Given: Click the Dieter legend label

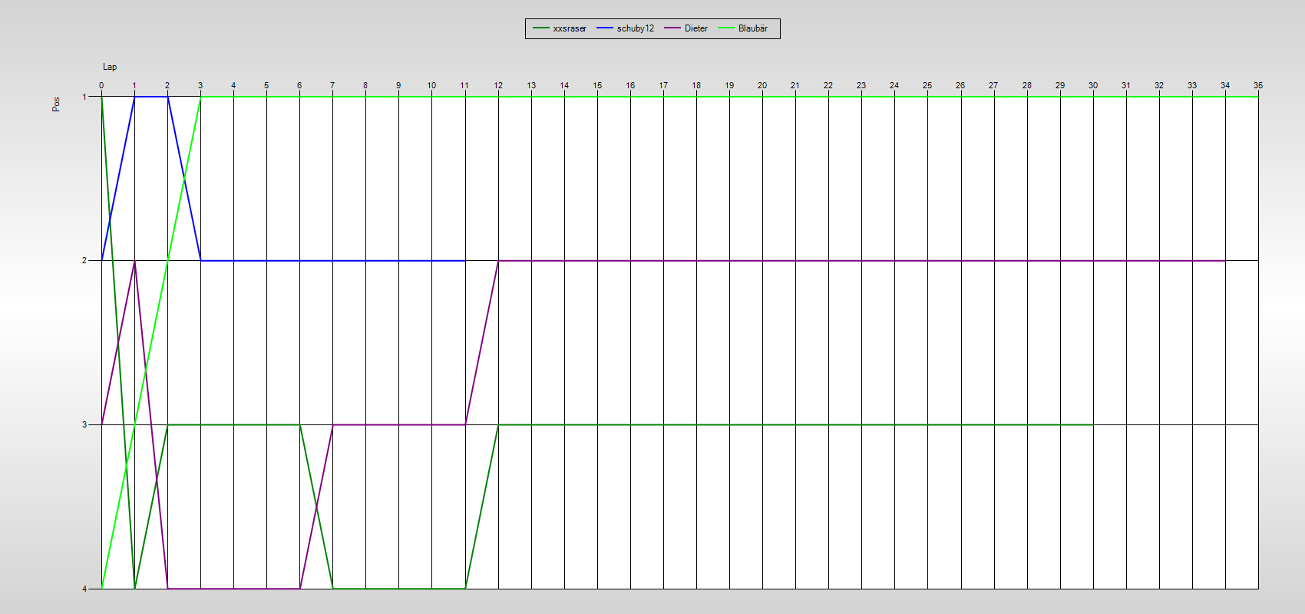Looking at the screenshot, I should click(x=695, y=28).
